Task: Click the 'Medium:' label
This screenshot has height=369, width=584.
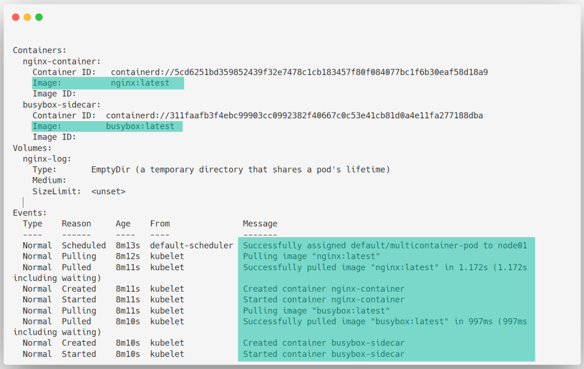Action: [49, 180]
